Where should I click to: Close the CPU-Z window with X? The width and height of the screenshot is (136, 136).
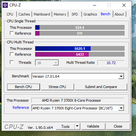[124, 5]
